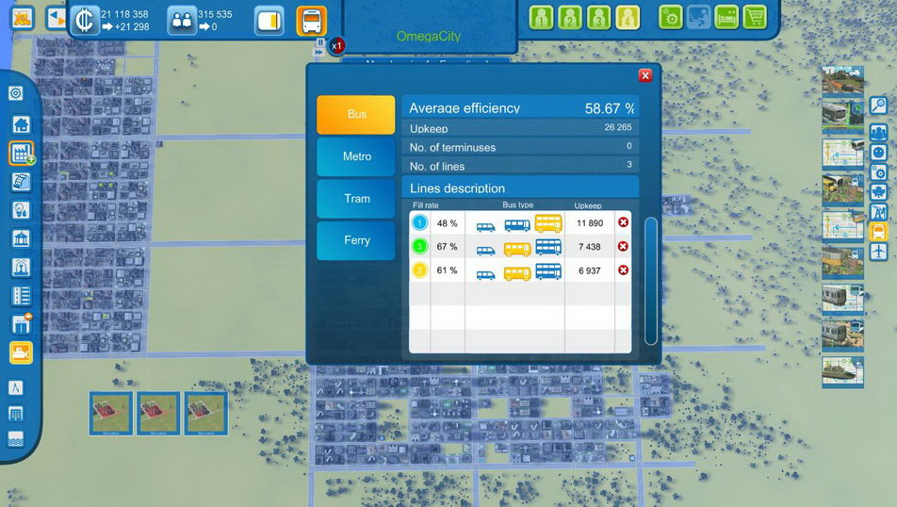The width and height of the screenshot is (897, 507).
Task: Open the gift package with plus icon
Action: click(21, 324)
